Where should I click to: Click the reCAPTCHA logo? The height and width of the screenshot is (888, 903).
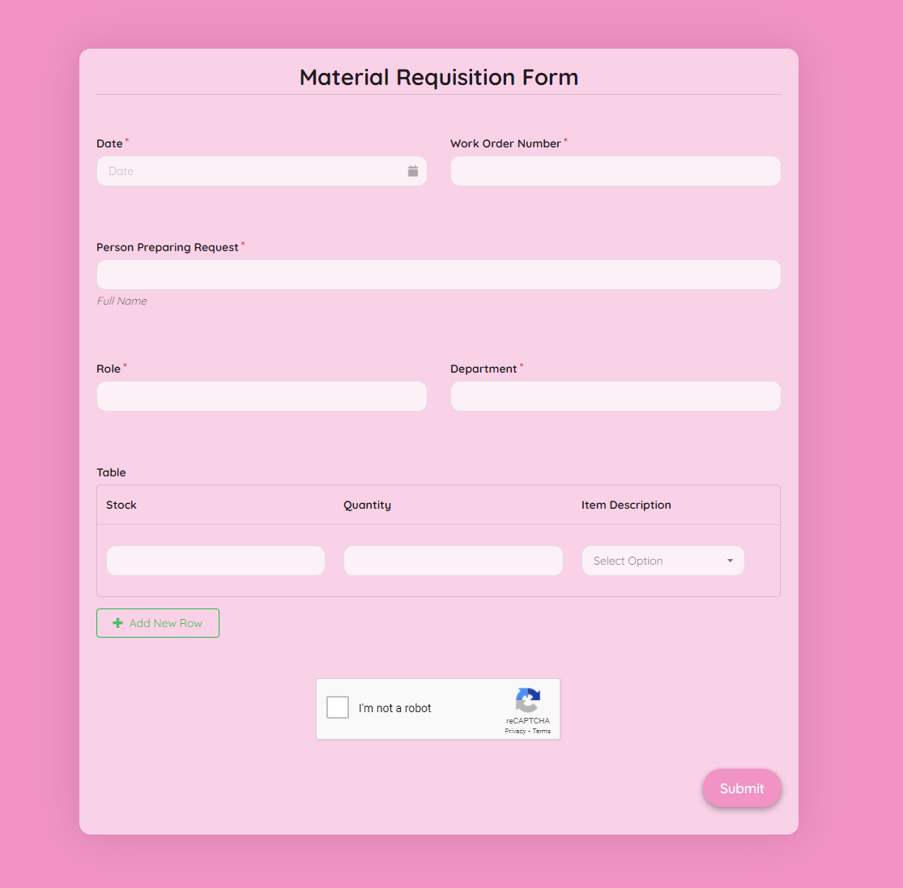pos(527,700)
